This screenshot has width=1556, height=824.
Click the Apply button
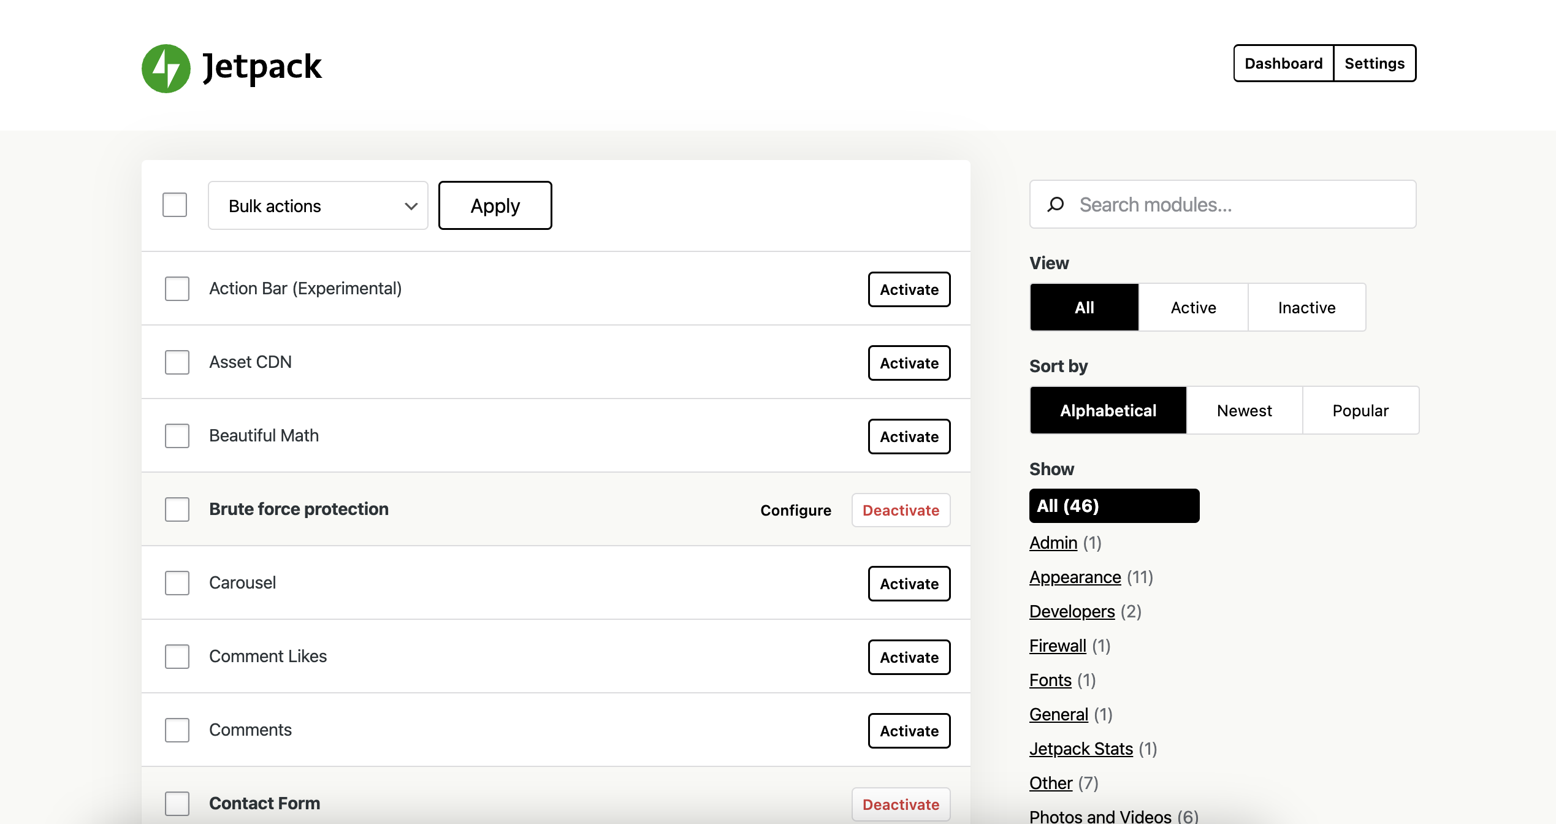point(494,205)
